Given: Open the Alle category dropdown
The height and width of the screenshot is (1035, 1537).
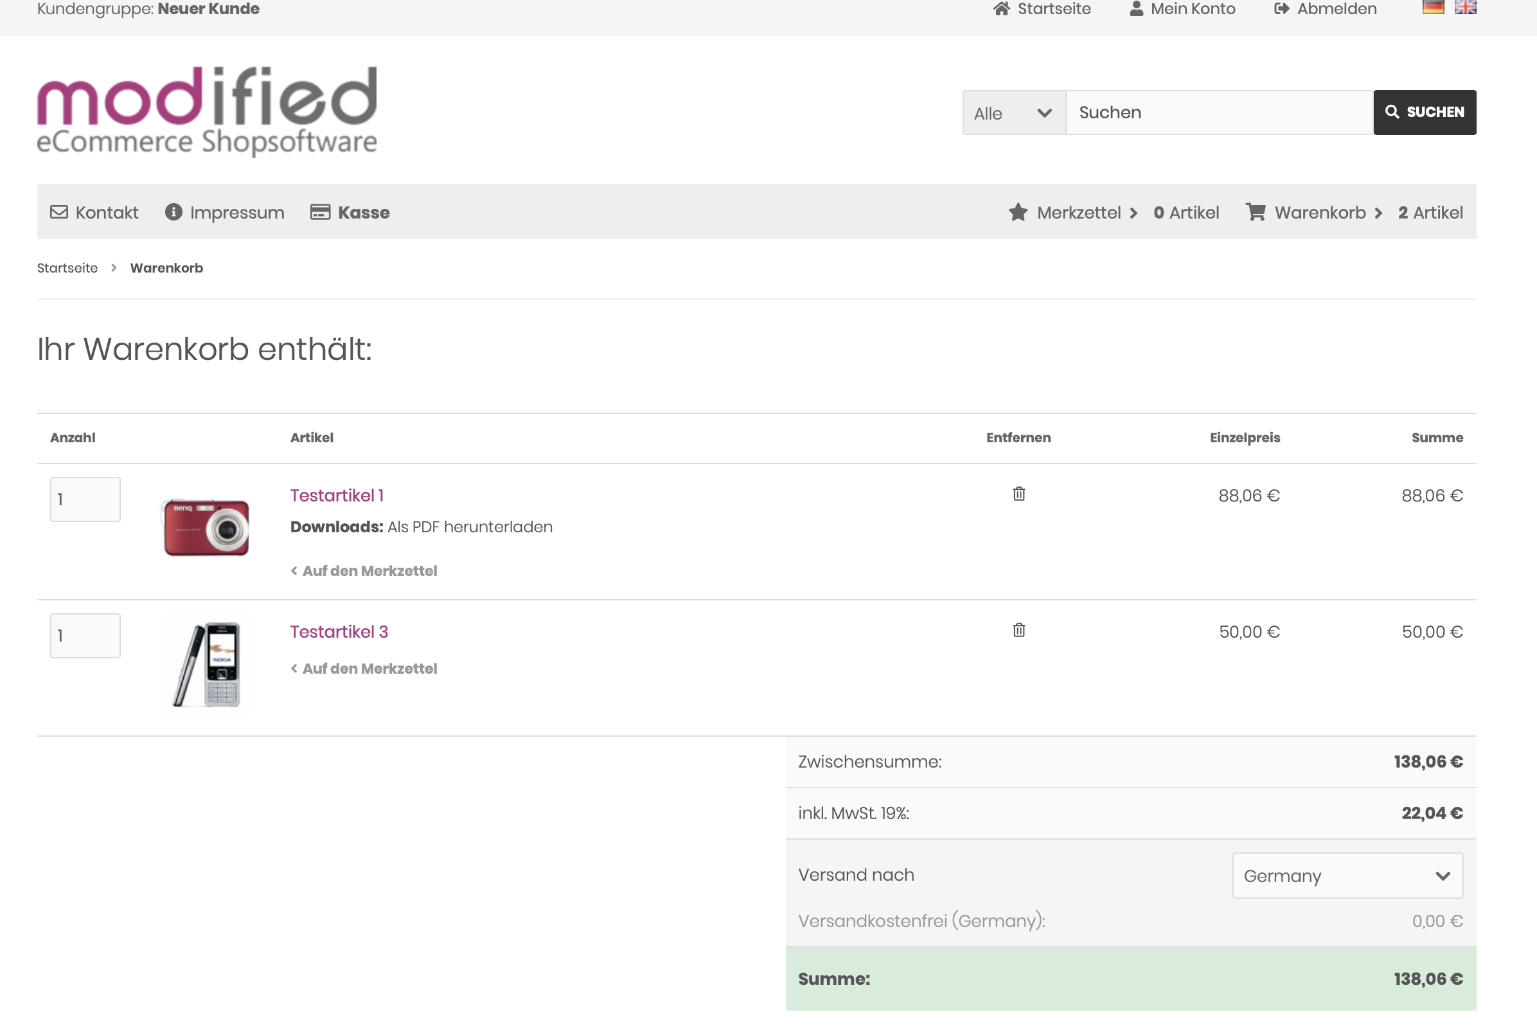Looking at the screenshot, I should click(1013, 113).
